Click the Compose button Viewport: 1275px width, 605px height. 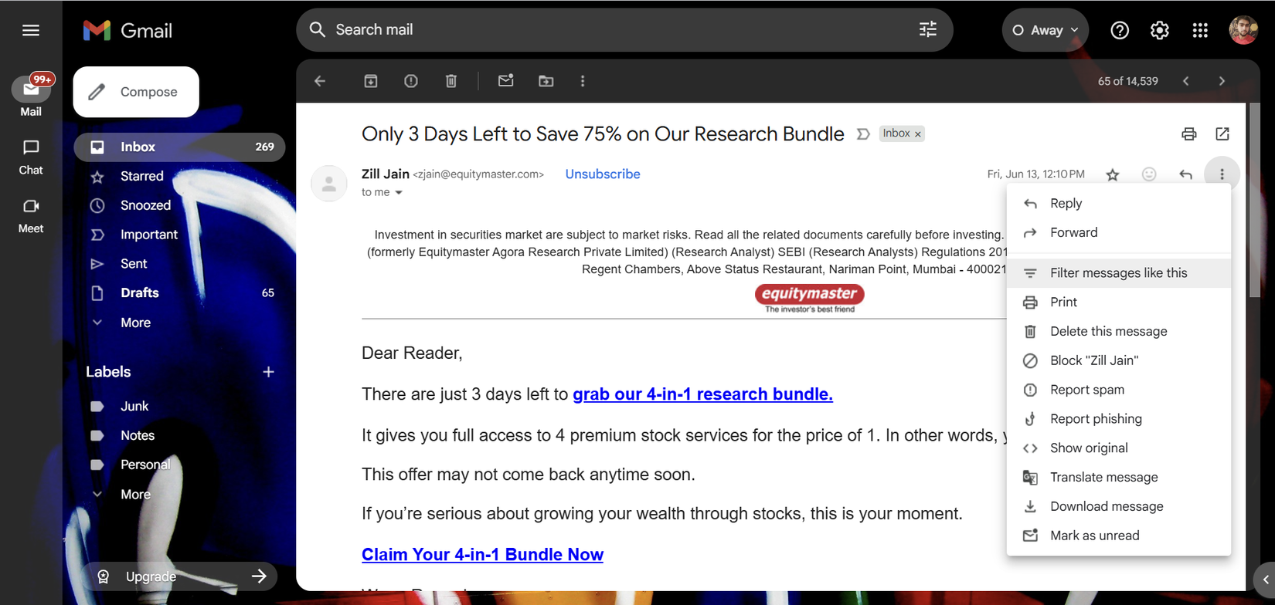click(x=136, y=92)
